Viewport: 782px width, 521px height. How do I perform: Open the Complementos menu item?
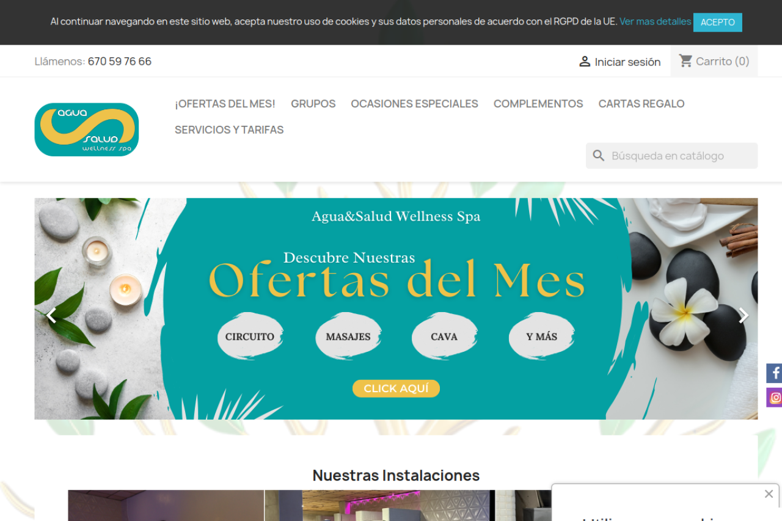(538, 104)
